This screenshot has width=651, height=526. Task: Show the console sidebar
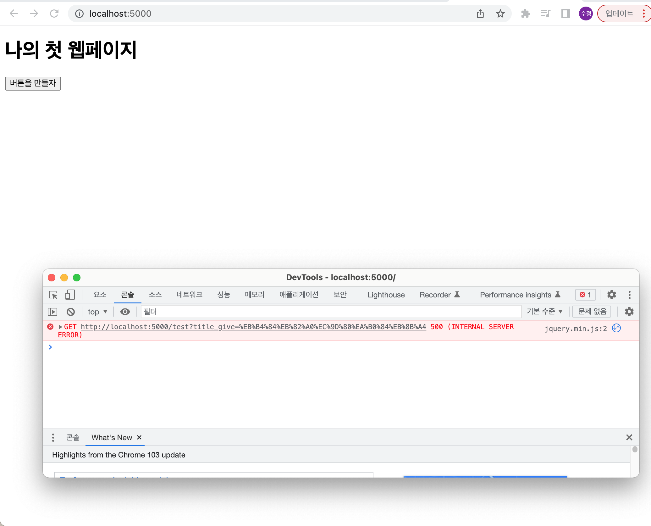tap(52, 312)
